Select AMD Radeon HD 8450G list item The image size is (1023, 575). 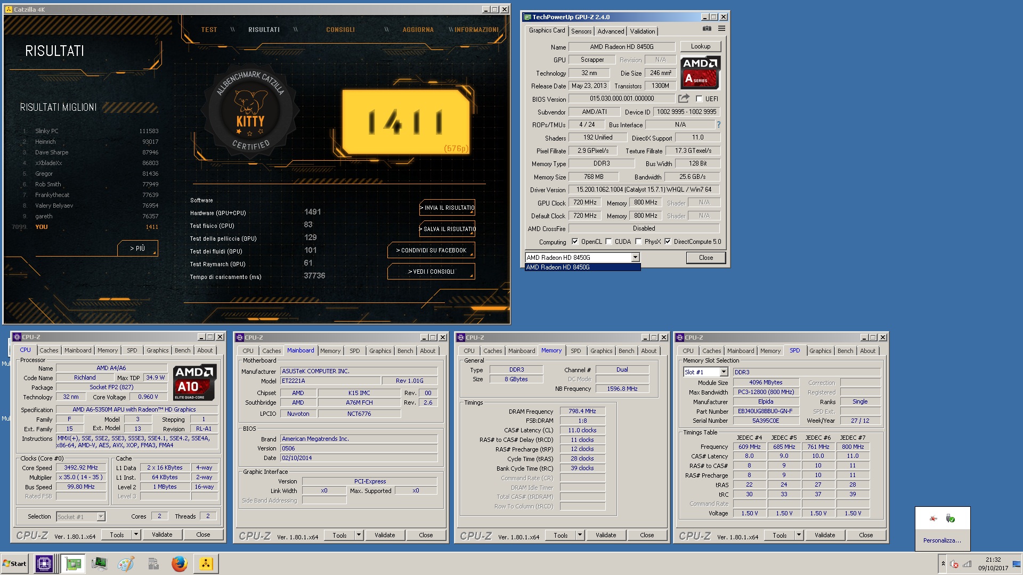(x=583, y=267)
